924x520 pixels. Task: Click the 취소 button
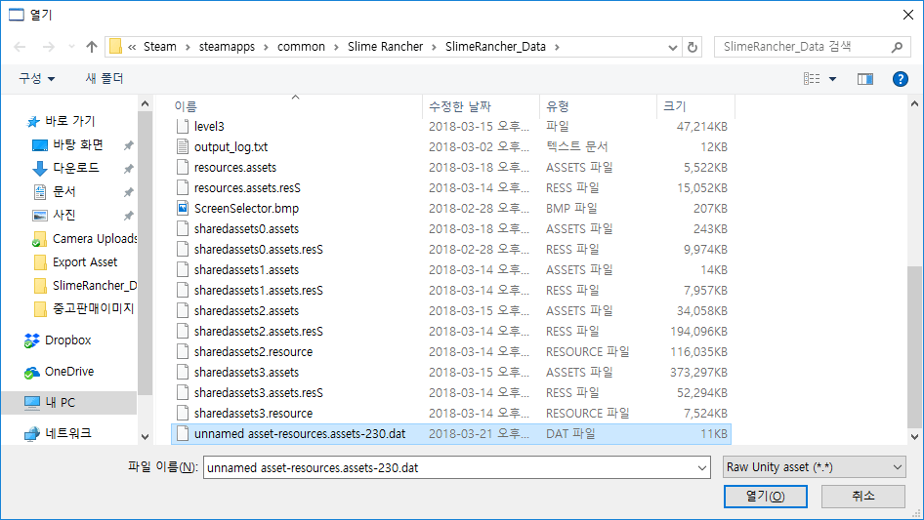pyautogui.click(x=863, y=497)
